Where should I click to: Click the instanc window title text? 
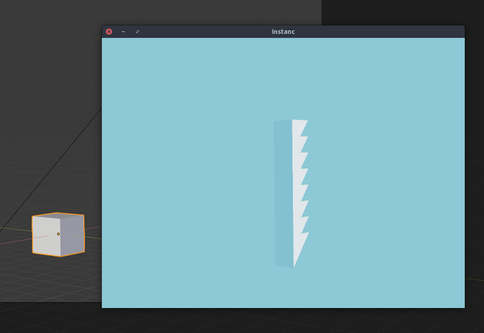[x=284, y=32]
